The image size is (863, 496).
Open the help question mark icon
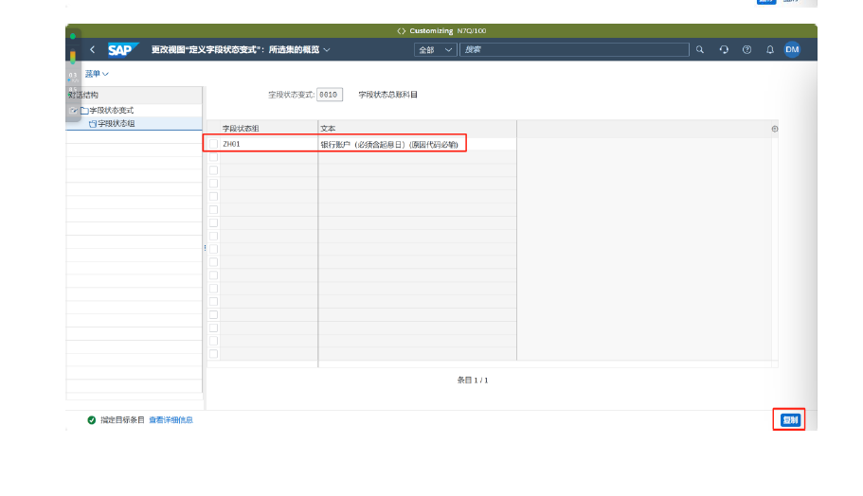[x=746, y=49]
